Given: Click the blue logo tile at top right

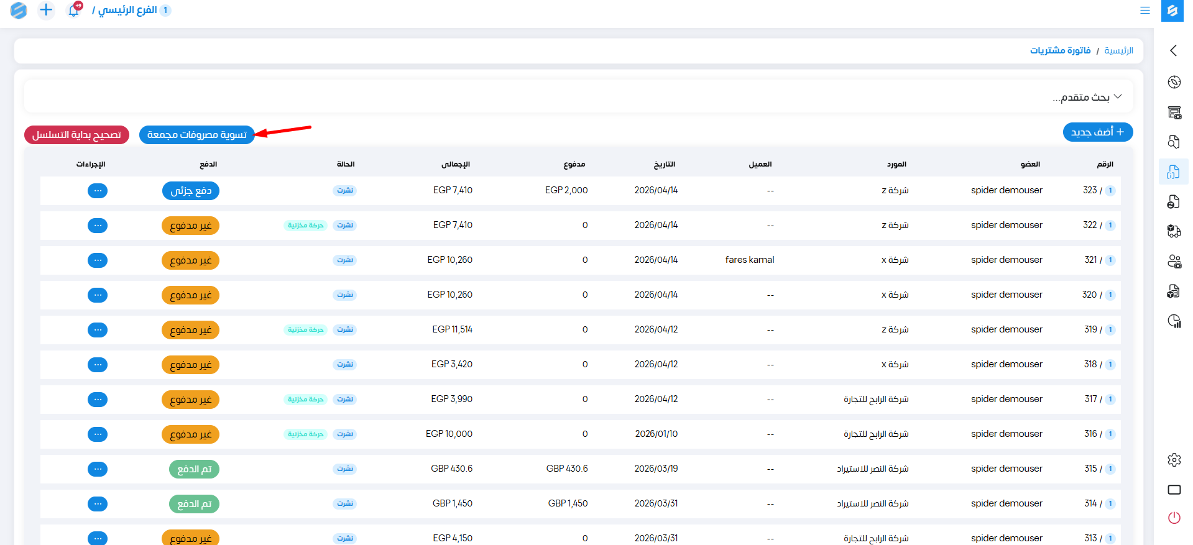Looking at the screenshot, I should pos(1172,11).
